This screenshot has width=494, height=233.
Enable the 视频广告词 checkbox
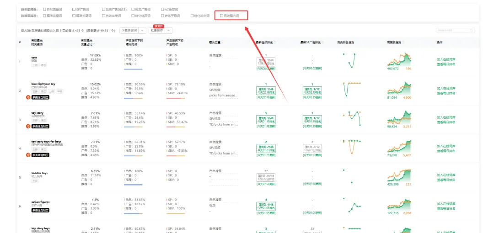[x=133, y=10]
